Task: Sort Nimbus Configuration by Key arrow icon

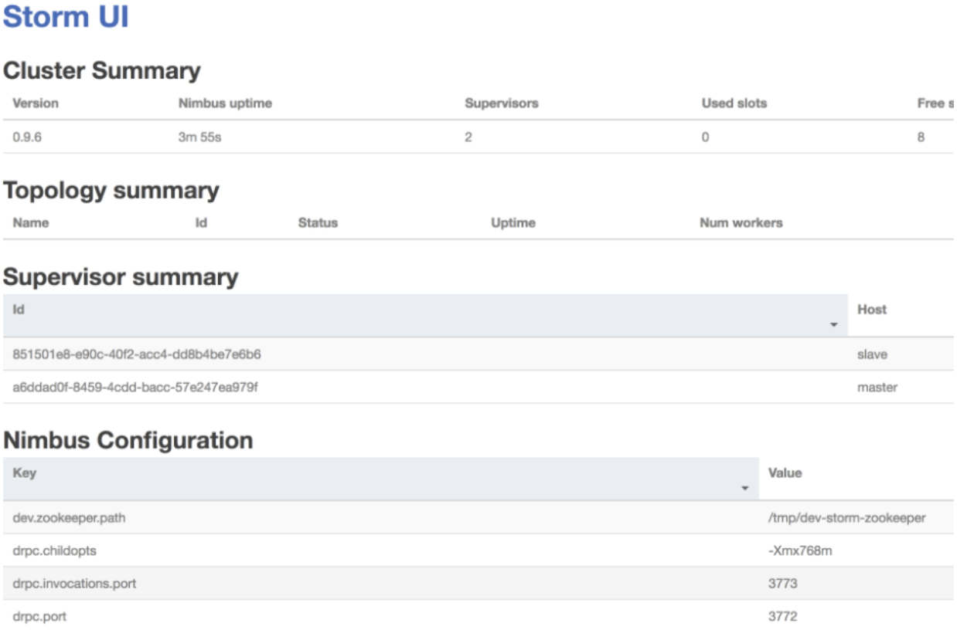Action: pos(745,489)
